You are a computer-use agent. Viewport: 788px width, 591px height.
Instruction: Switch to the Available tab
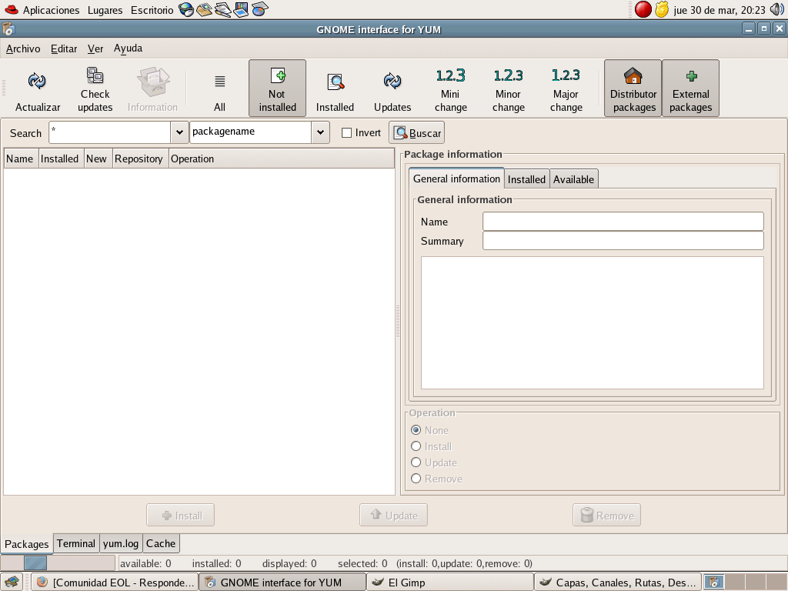pyautogui.click(x=573, y=179)
